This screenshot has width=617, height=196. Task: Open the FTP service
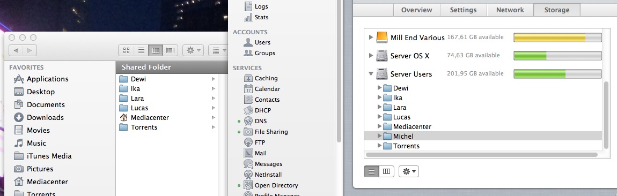click(x=255, y=142)
